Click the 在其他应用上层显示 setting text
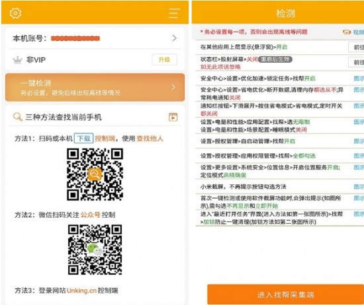This screenshot has width=364, height=305. [x=244, y=47]
